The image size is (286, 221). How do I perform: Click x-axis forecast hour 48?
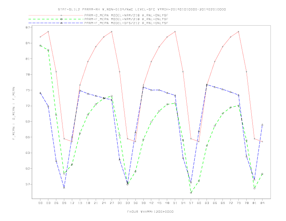click(x=167, y=203)
